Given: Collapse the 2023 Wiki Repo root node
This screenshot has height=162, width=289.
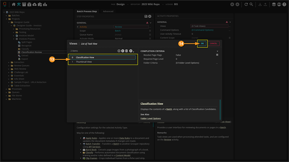Looking at the screenshot, I should [4, 12].
